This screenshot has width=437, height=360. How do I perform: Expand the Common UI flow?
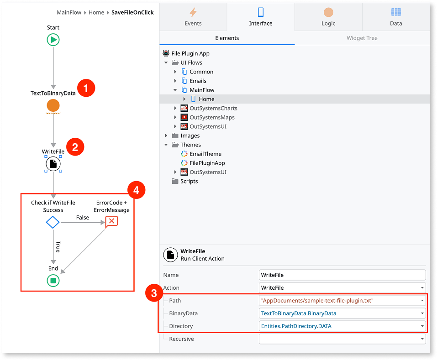pyautogui.click(x=175, y=72)
